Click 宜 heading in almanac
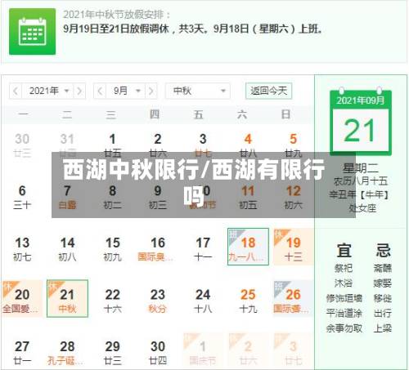409x370 pixels. coord(344,251)
